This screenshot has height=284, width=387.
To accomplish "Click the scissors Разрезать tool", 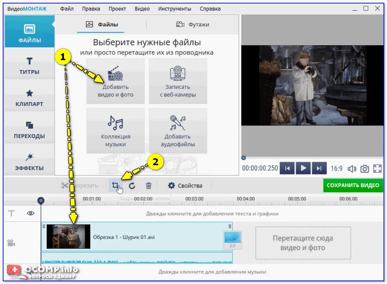I will pyautogui.click(x=79, y=186).
